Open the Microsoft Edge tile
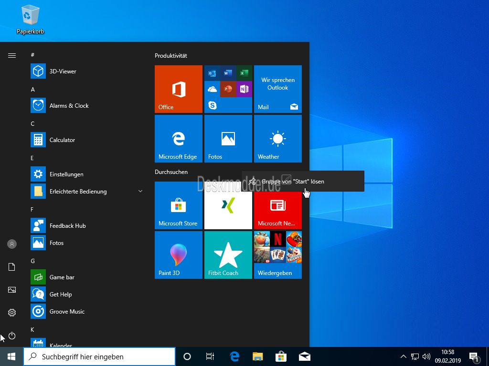 pos(179,139)
